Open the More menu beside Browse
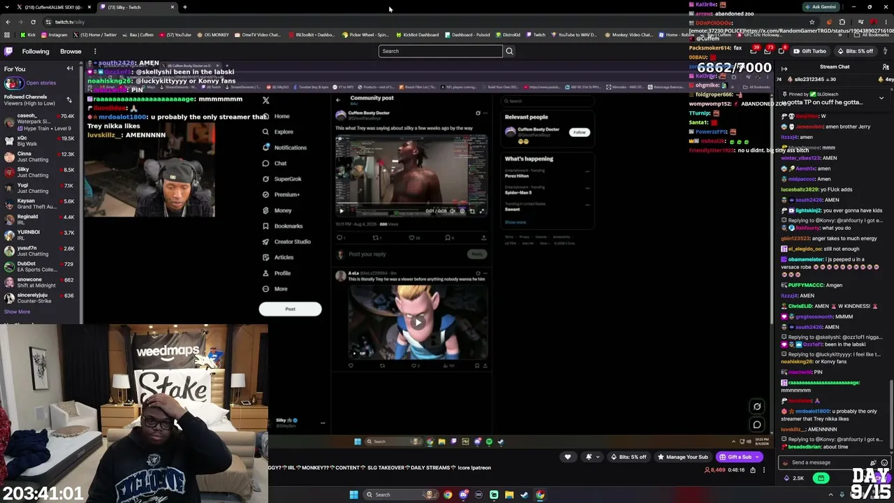 click(95, 51)
